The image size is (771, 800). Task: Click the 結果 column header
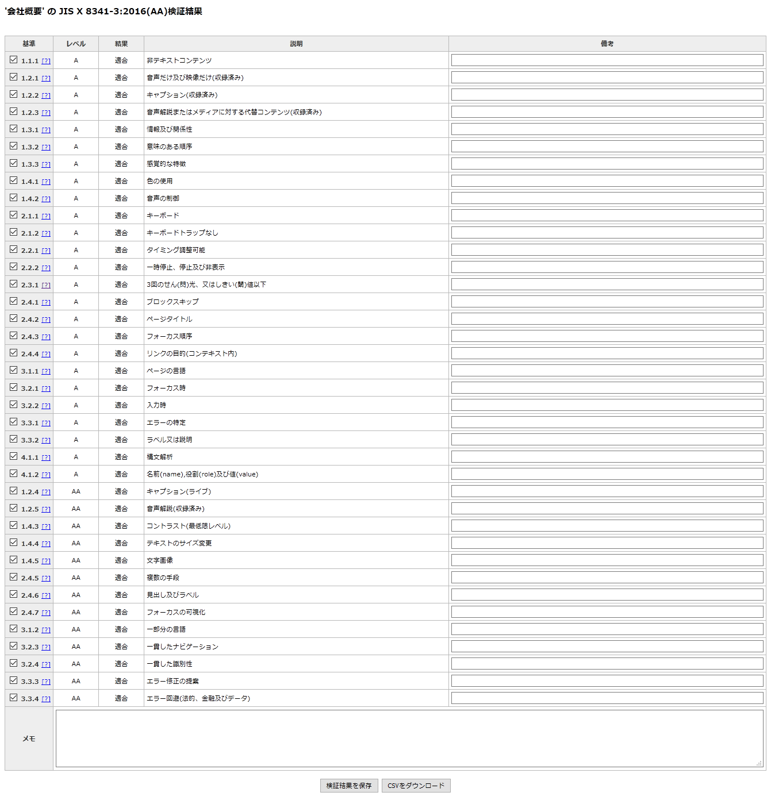121,44
